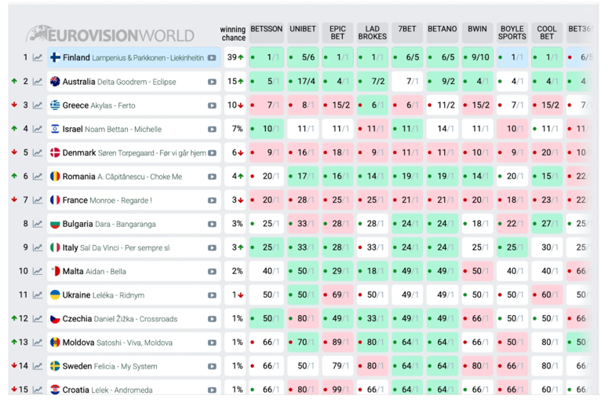
Task: Play the video for Greece's Ferto
Action: tap(212, 105)
